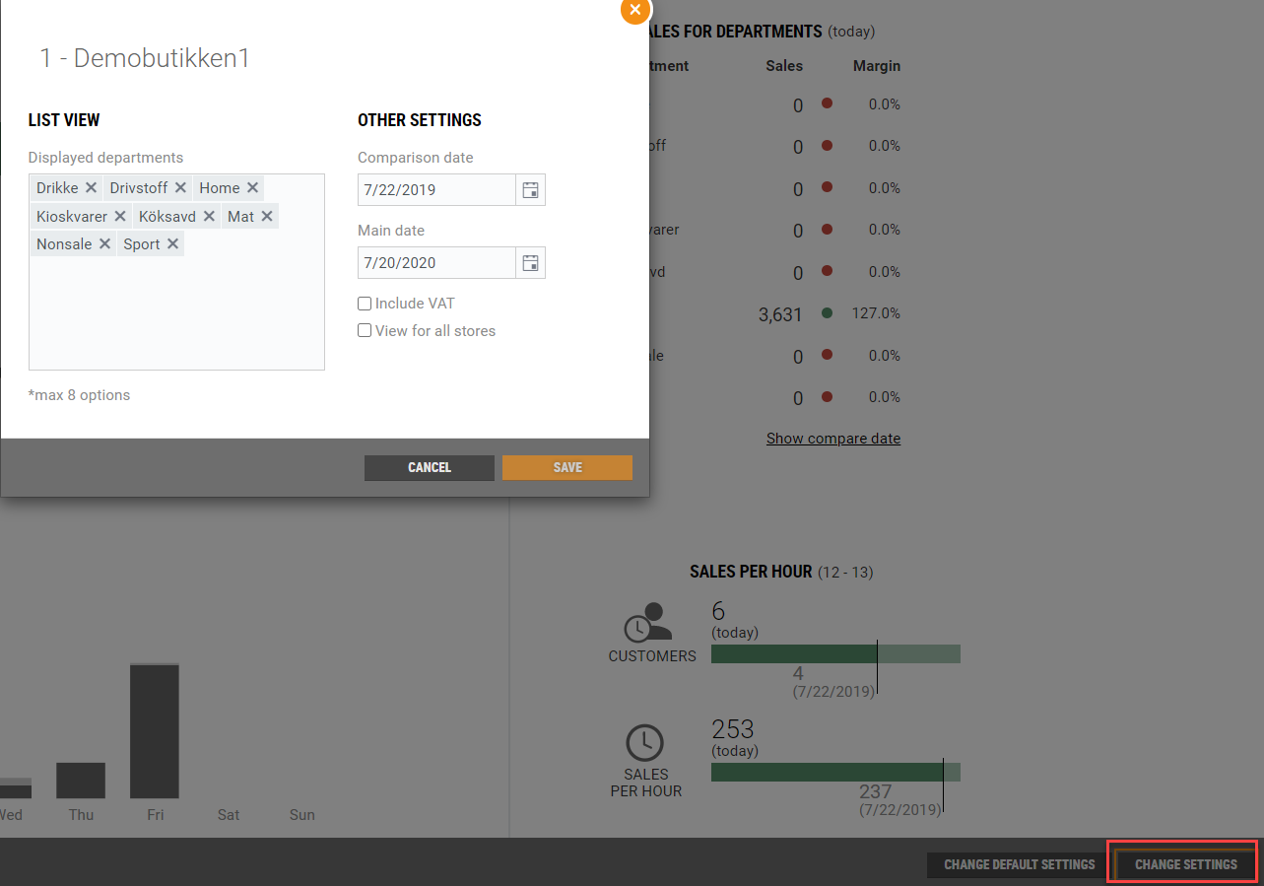Remove the Home department tag
The height and width of the screenshot is (886, 1264).
click(252, 188)
